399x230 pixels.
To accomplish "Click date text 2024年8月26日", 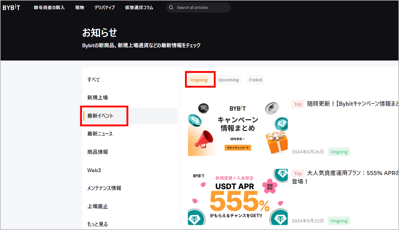I will pos(308,152).
